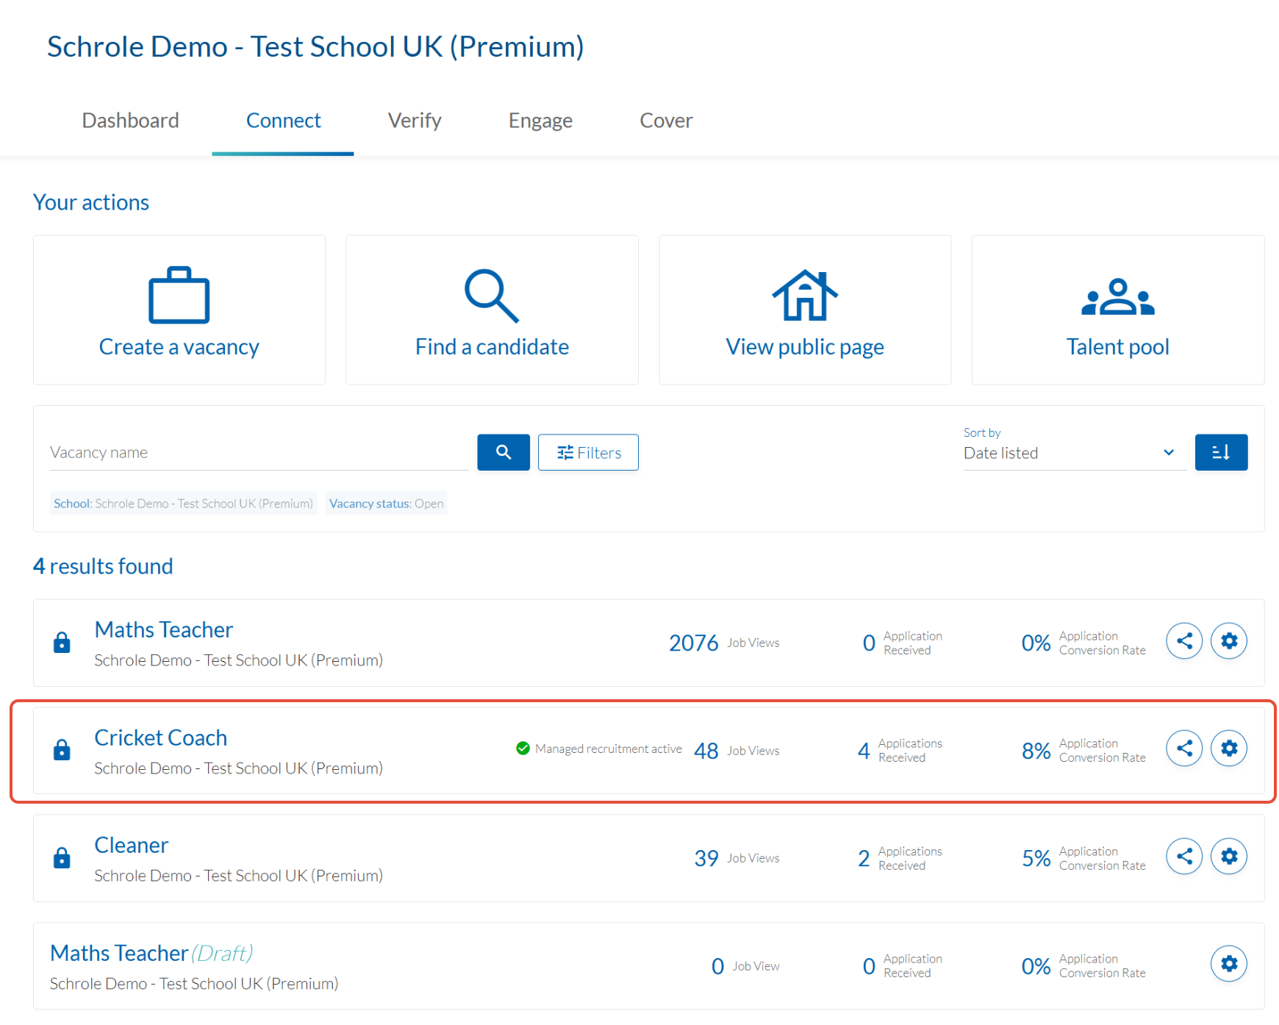Screen dimensions: 1279x1025
Task: Click the Find a candidate label
Action: (492, 347)
